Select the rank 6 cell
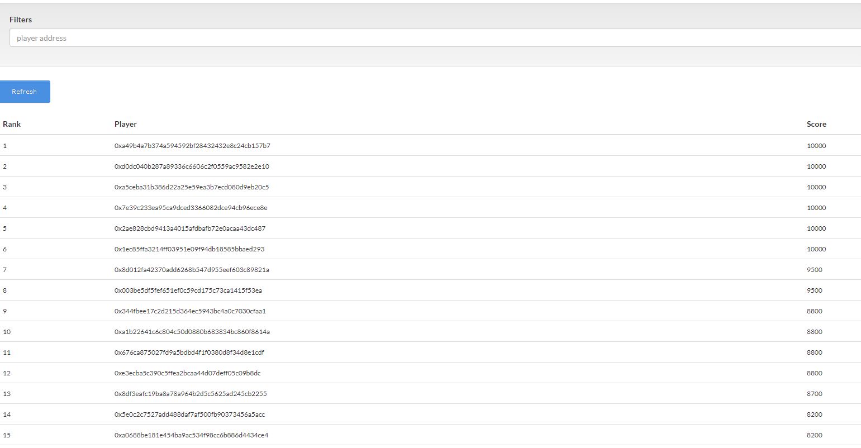This screenshot has height=448, width=861. coord(5,249)
